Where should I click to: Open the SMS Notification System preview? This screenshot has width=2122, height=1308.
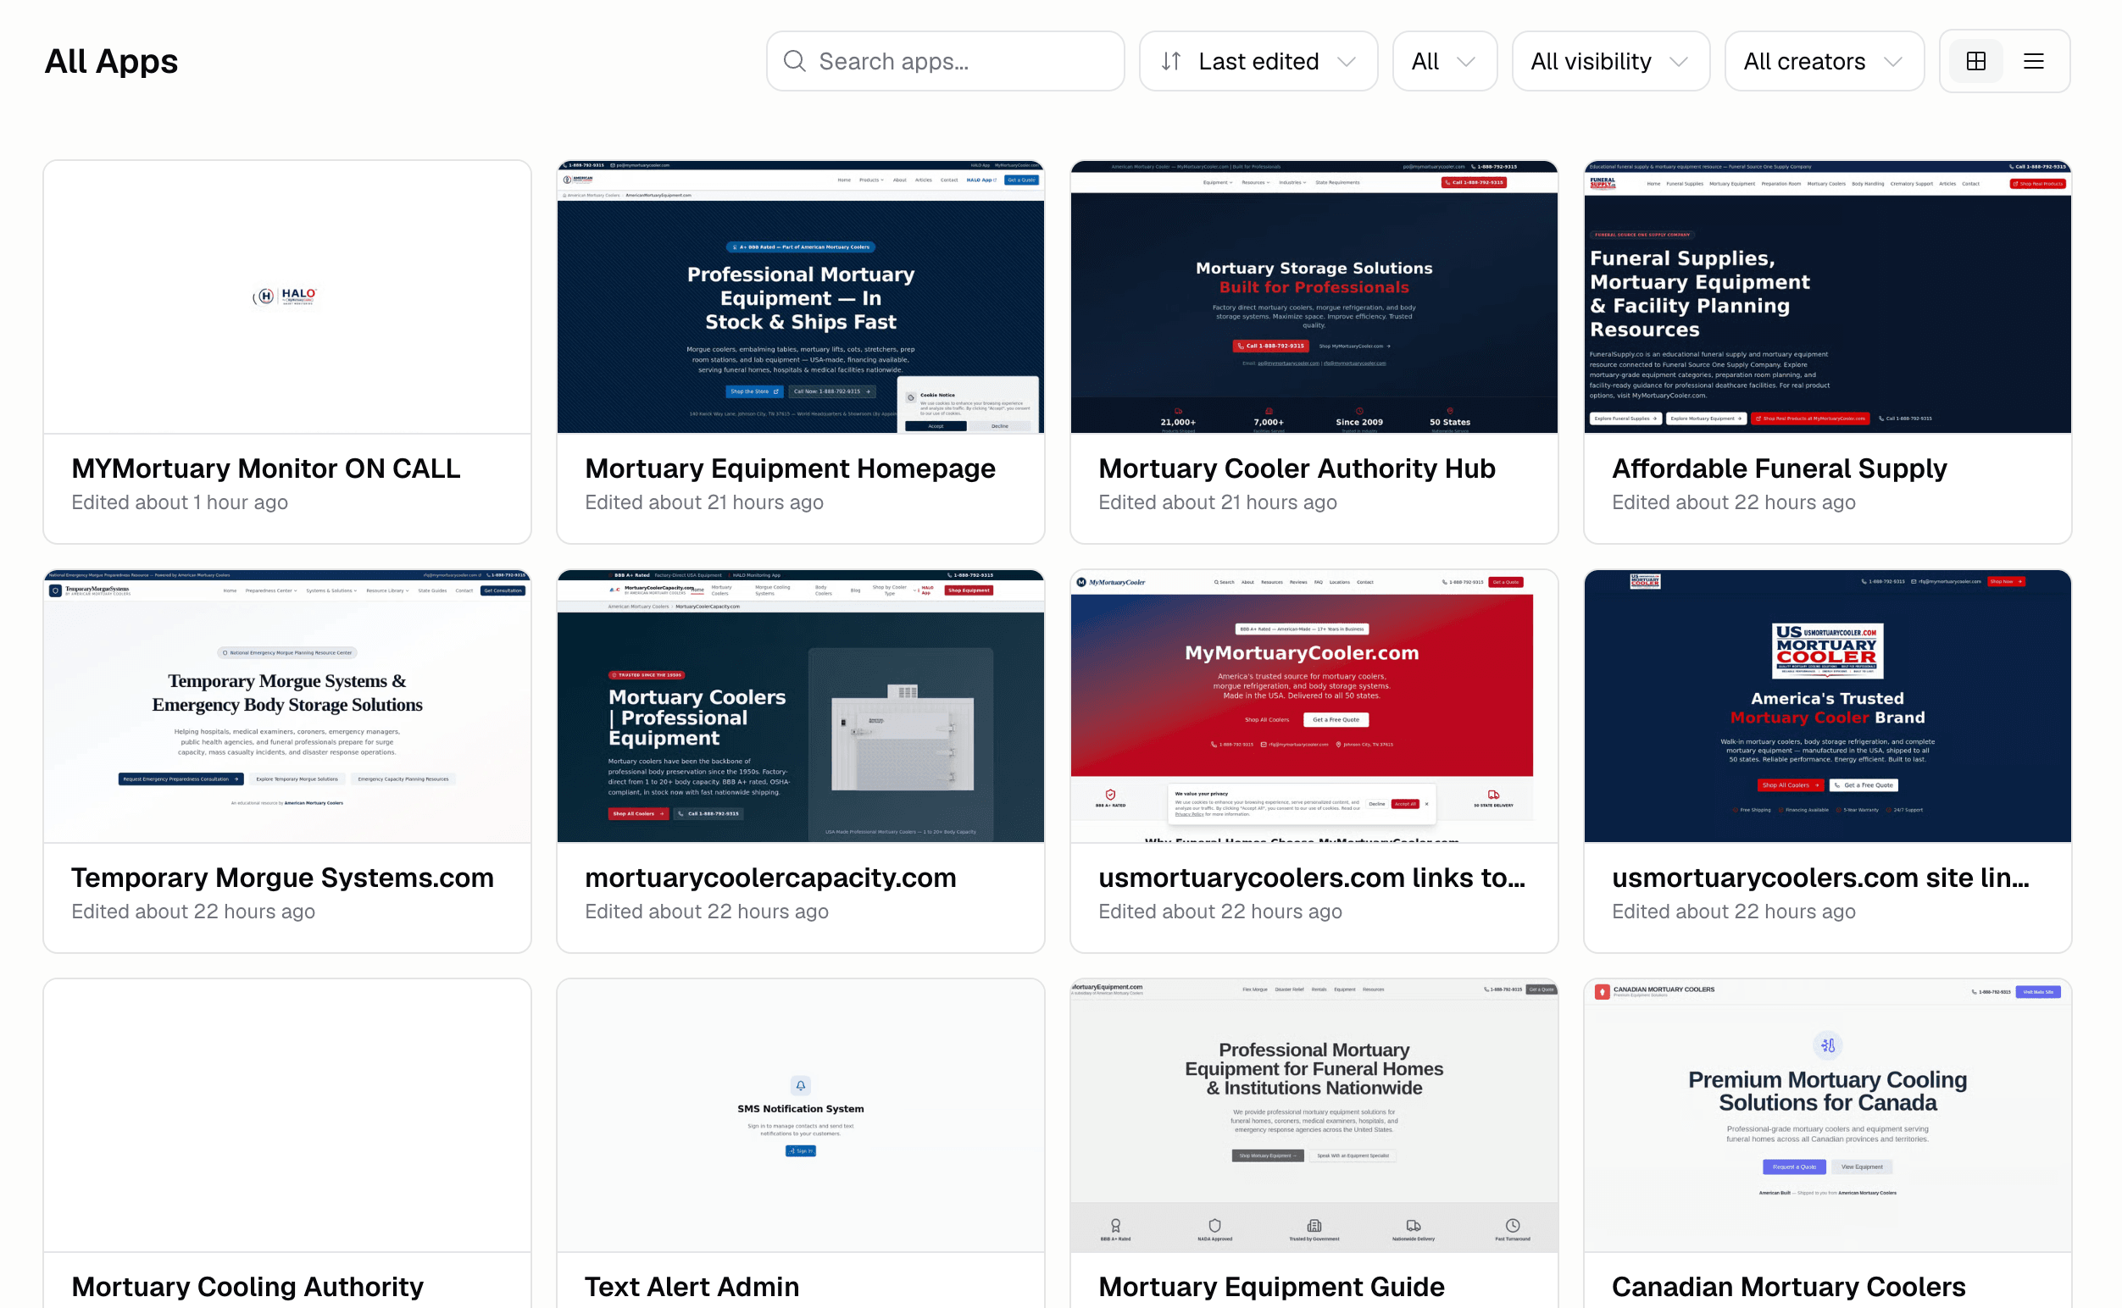tap(801, 1115)
